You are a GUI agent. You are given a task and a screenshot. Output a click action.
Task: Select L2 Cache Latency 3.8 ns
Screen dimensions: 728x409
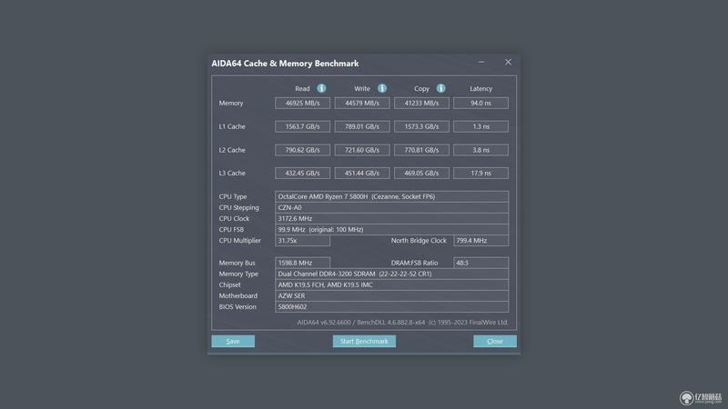[x=481, y=150]
